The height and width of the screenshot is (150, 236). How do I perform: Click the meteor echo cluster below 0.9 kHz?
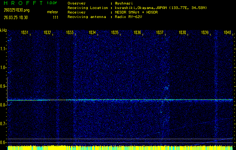166,88
